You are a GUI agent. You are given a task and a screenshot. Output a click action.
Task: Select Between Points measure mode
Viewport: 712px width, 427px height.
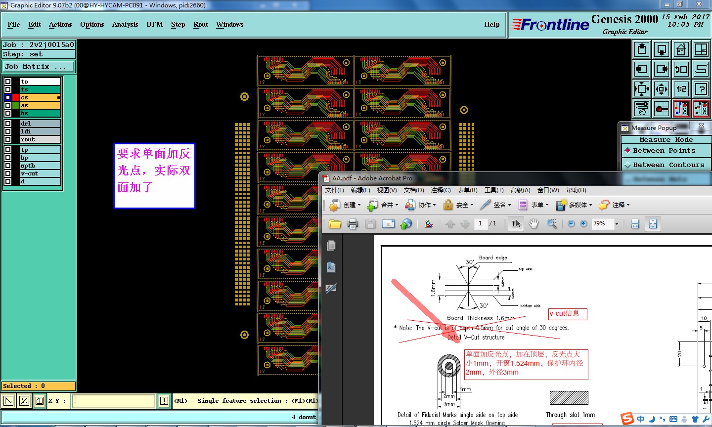click(x=666, y=151)
